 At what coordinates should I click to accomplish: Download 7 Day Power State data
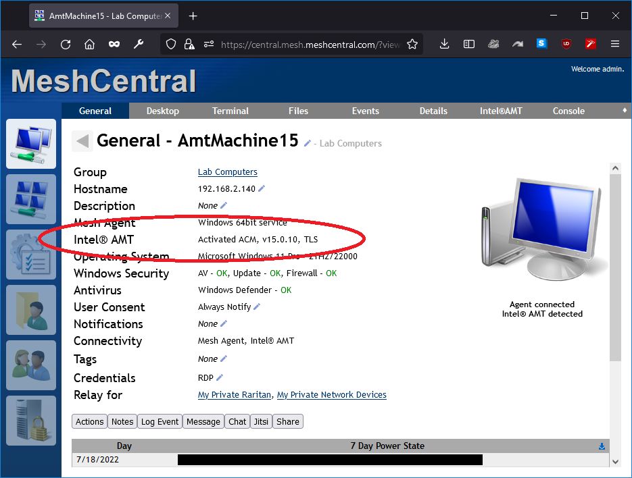coord(602,446)
